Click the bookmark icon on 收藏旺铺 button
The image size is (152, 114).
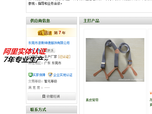click(44, 96)
